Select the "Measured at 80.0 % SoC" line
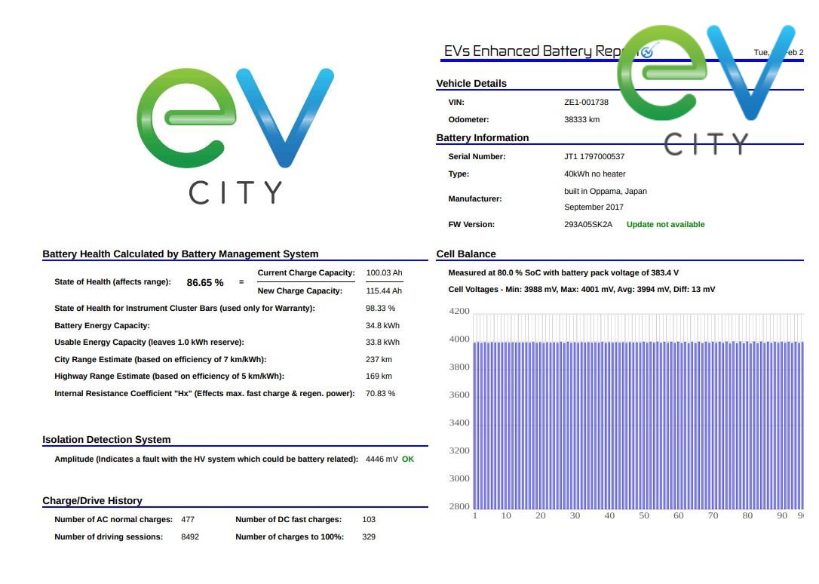819x584 pixels. point(563,272)
